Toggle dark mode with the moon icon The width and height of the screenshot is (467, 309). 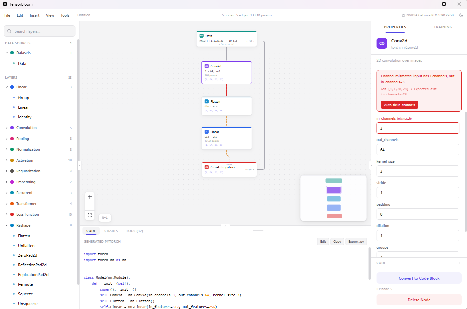(x=462, y=15)
